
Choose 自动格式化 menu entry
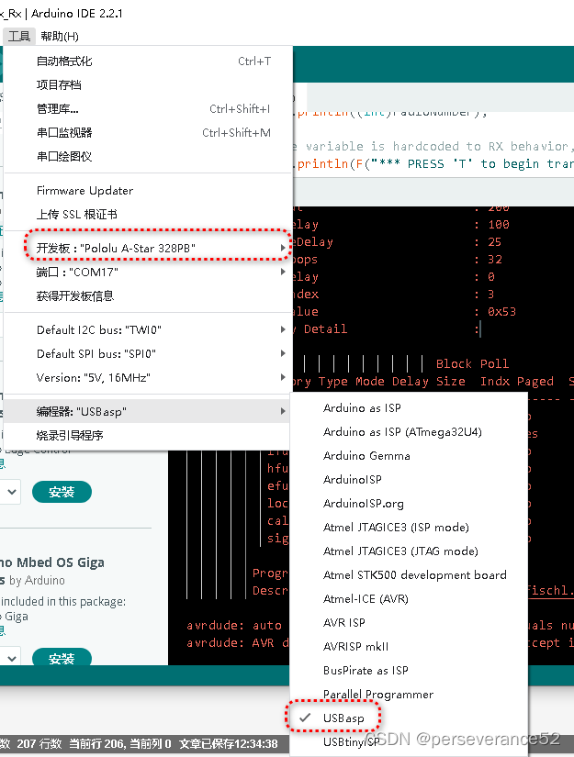tap(148, 61)
